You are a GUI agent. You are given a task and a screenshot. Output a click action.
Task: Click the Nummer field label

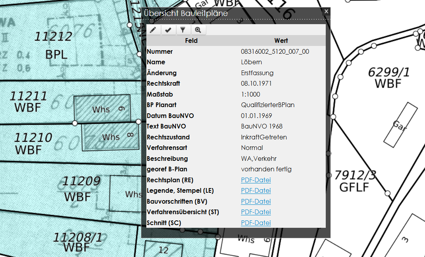pos(160,51)
